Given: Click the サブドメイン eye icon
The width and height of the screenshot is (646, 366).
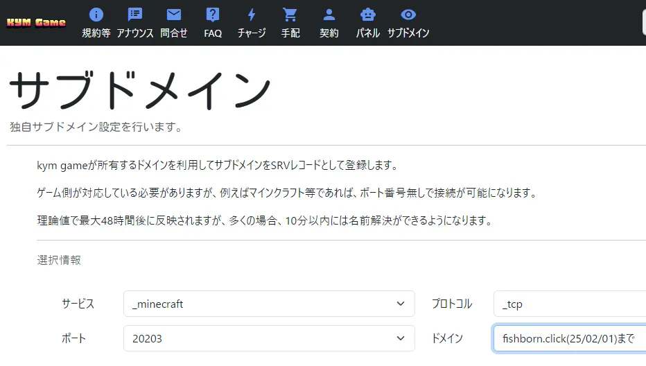Looking at the screenshot, I should [x=408, y=15].
